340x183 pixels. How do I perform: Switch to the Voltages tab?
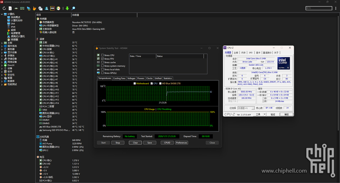(131, 78)
